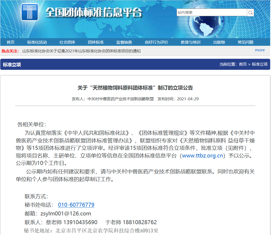Select 教育与培训 in the navigation bar

tap(191, 42)
